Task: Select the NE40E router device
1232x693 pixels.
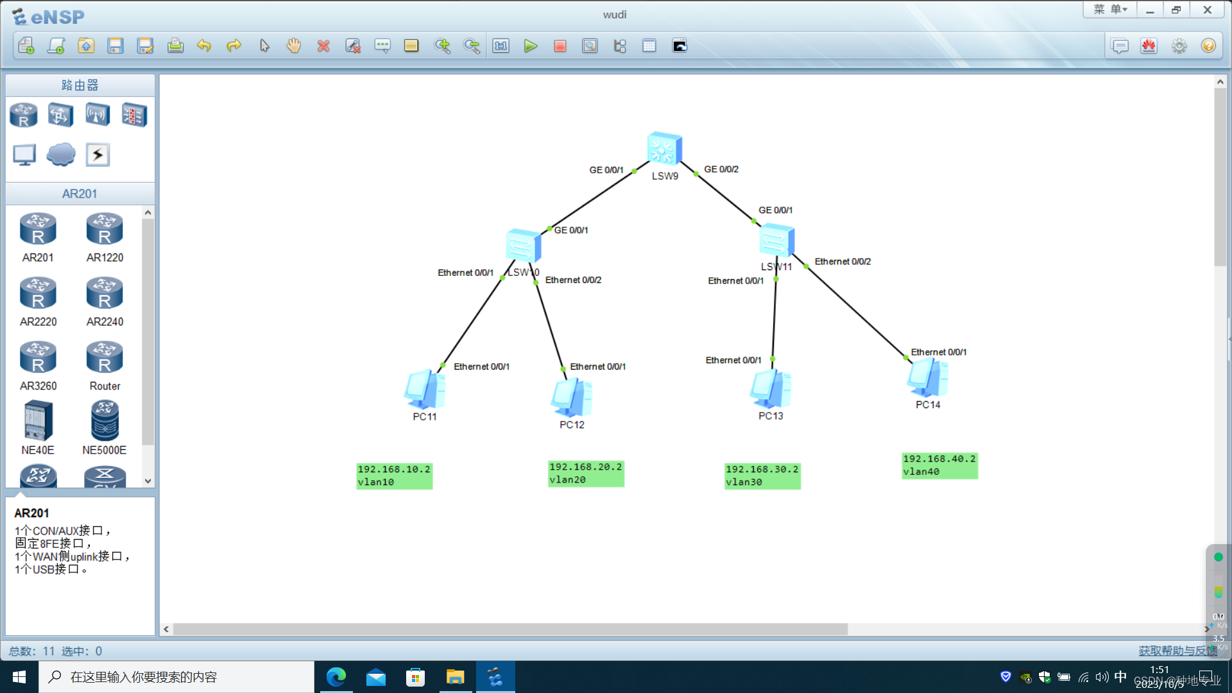Action: coord(38,421)
